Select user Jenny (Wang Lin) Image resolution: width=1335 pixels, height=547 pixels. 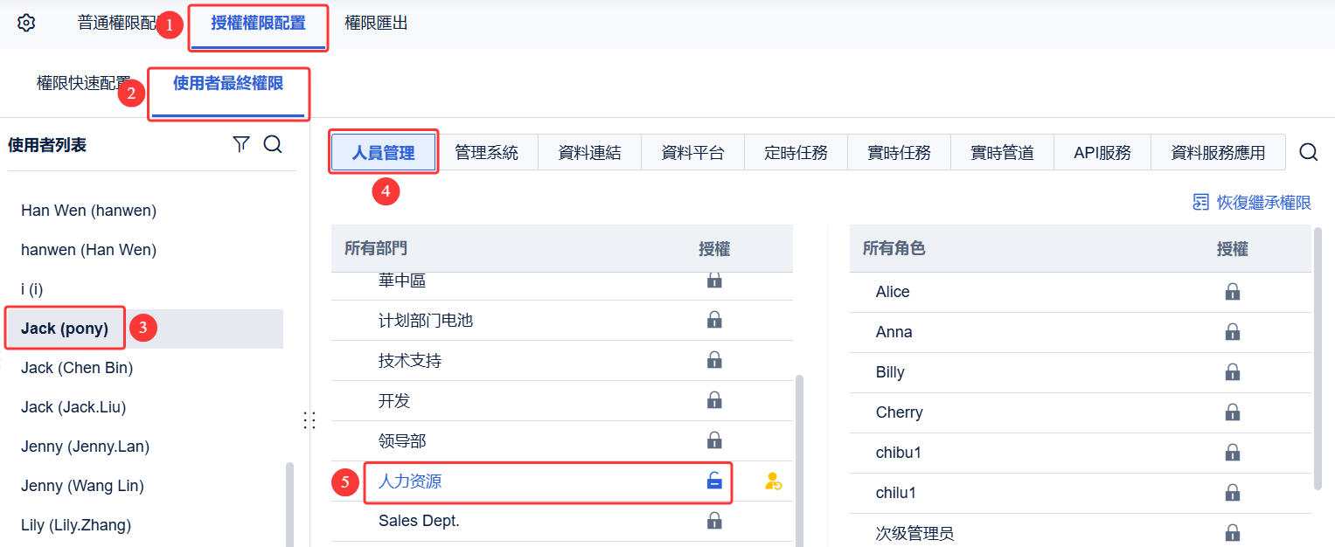pos(82,486)
